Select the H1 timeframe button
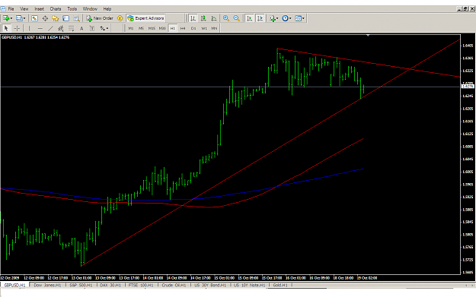476x297 pixels. (x=172, y=28)
